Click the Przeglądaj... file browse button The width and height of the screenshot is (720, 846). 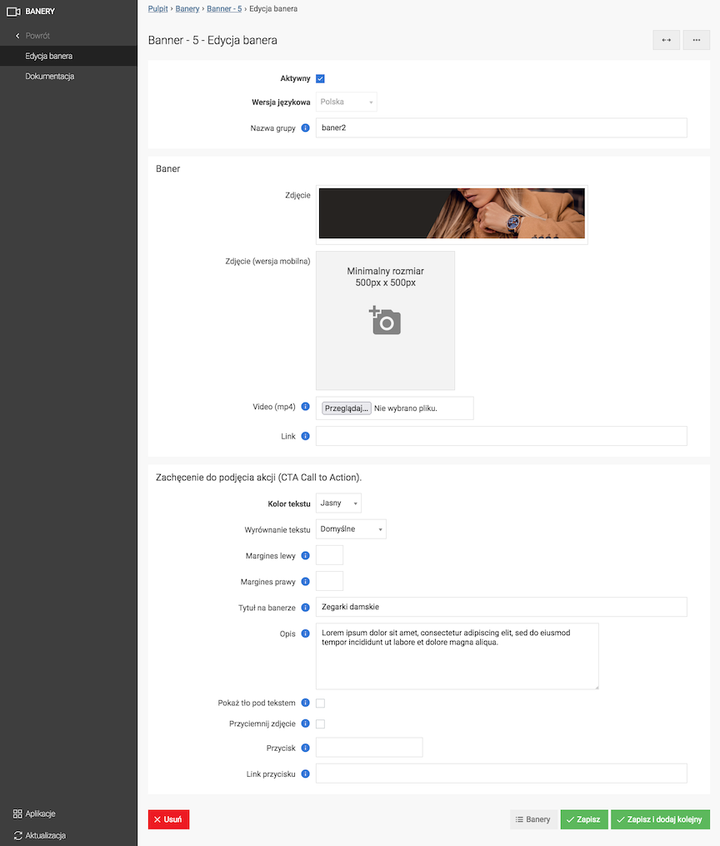(x=346, y=408)
